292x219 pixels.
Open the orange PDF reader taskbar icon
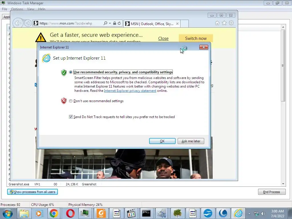[101, 213]
